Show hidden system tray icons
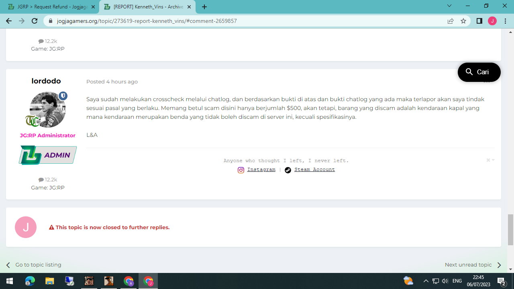Viewport: 514px width, 289px height. pyautogui.click(x=426, y=281)
